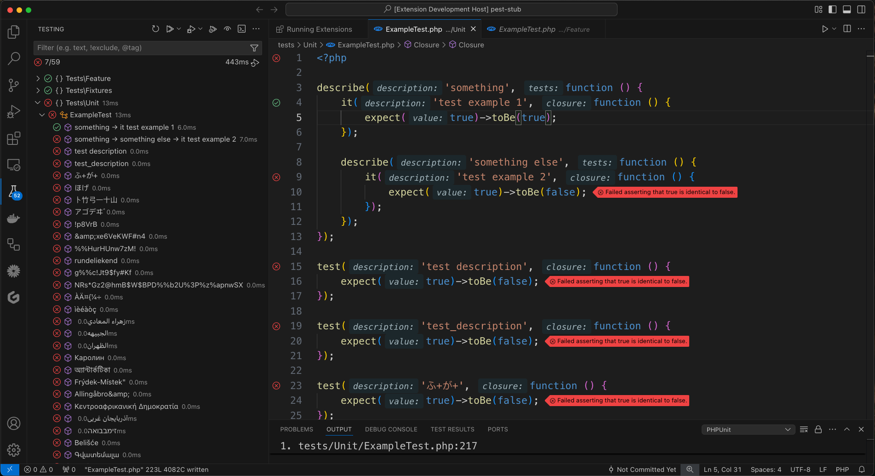875x476 pixels.
Task: Customize layout icon in title bar
Action: click(x=818, y=10)
